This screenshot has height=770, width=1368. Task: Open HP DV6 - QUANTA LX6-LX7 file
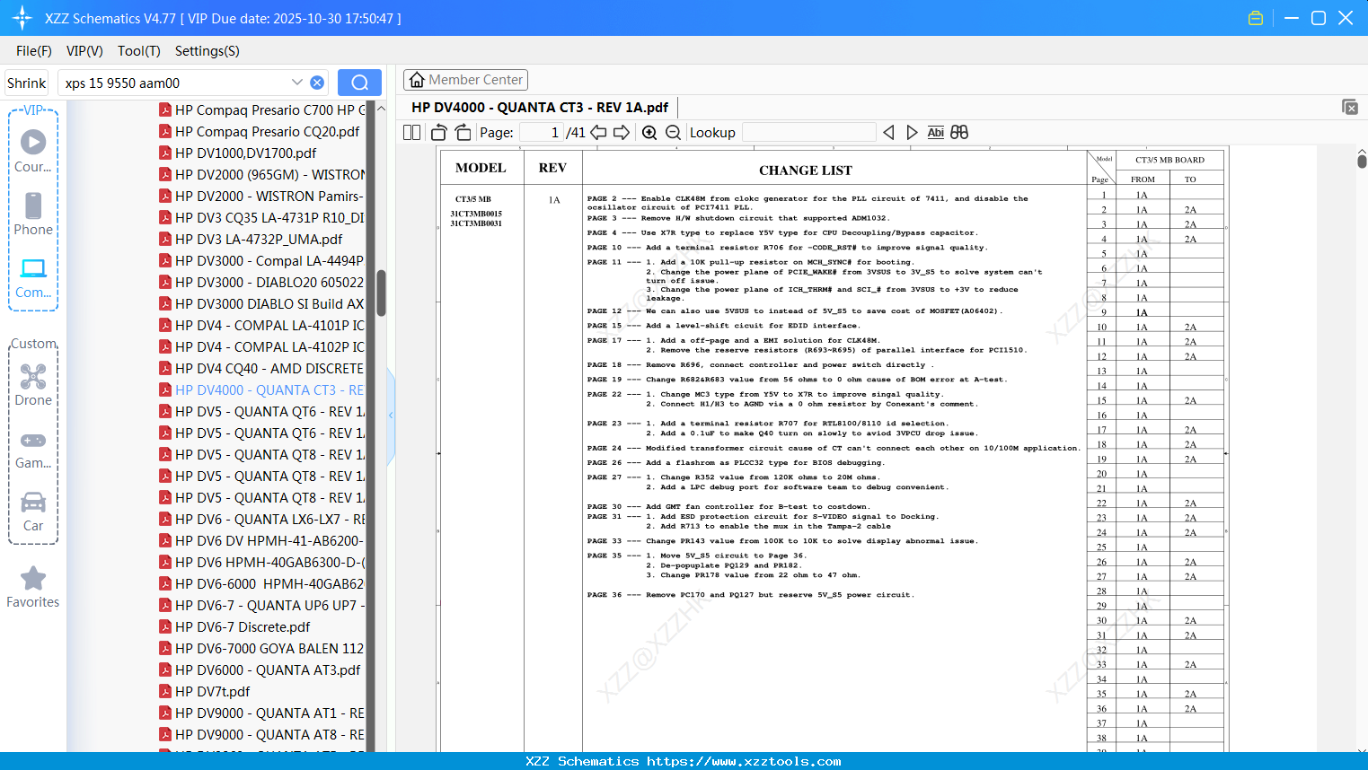tap(261, 519)
